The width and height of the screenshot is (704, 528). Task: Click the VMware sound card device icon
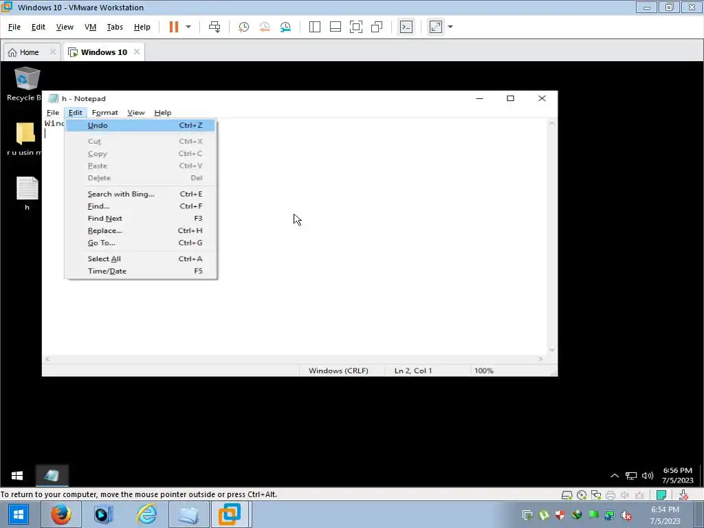(x=624, y=495)
